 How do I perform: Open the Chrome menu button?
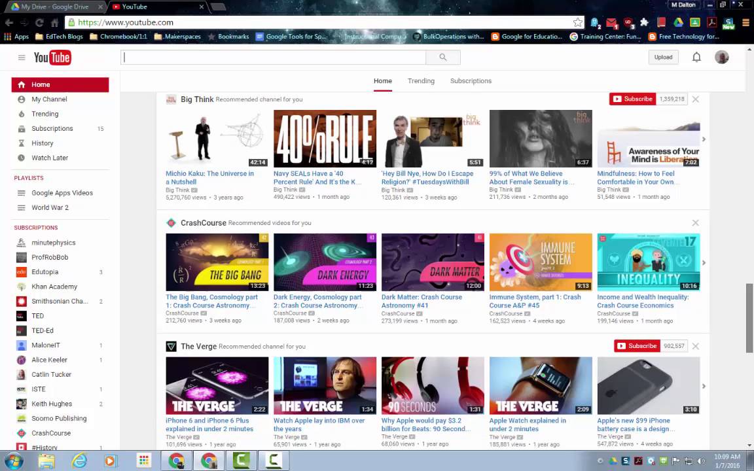pyautogui.click(x=746, y=23)
